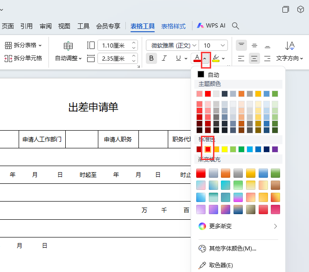309x272 pixels.
Task: Apply current font color with A icon
Action: click(197, 58)
